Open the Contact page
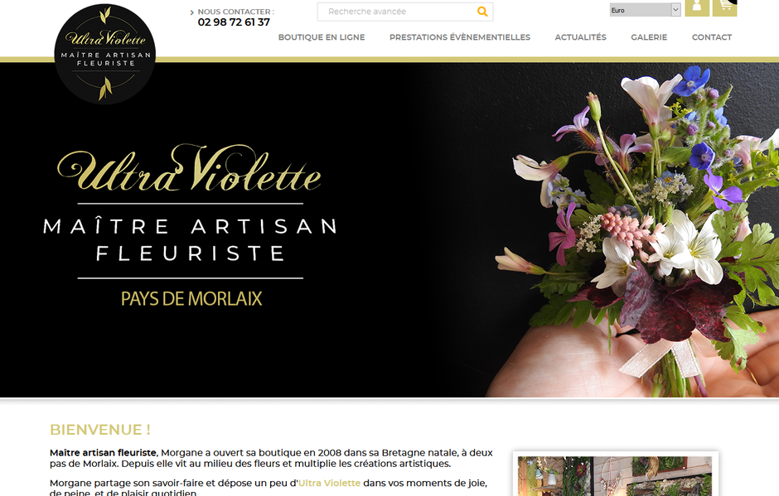This screenshot has width=779, height=496. click(711, 37)
